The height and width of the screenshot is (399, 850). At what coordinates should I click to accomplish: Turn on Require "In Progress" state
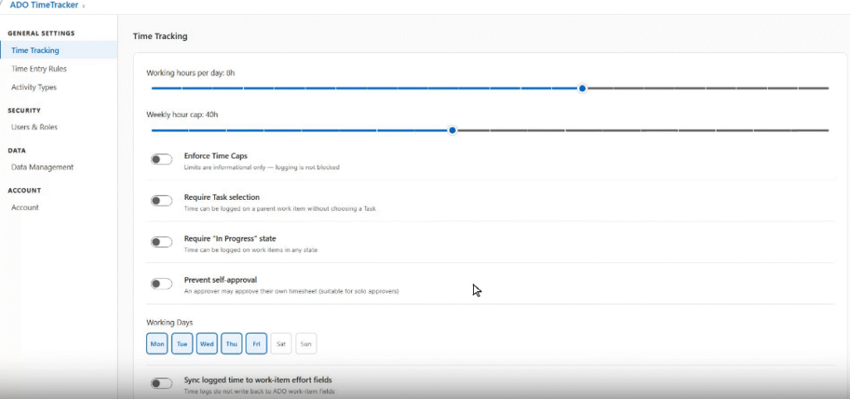162,242
